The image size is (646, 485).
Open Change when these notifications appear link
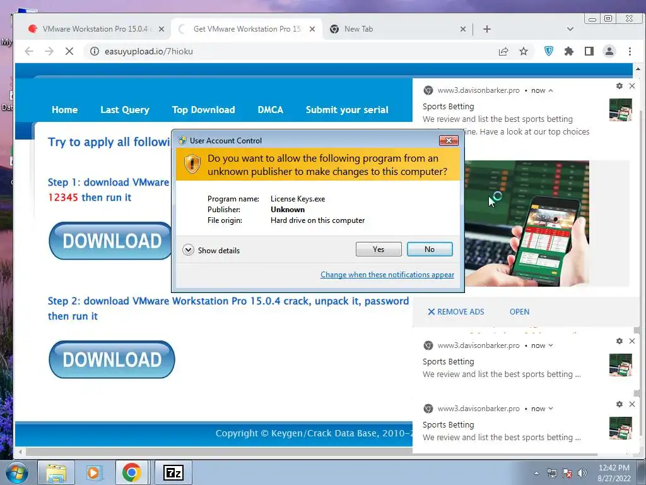pos(387,275)
